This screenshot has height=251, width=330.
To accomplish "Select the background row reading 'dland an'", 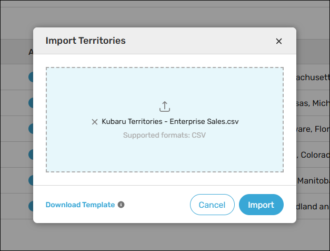I will click(313, 206).
